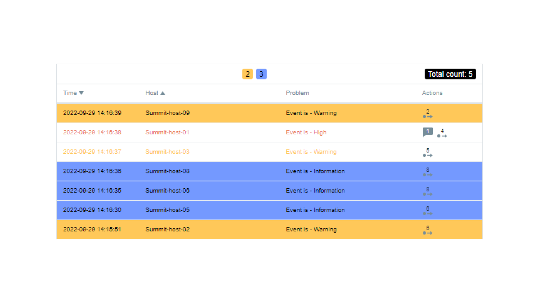This screenshot has width=539, height=303.
Task: Click the acknowledgement message icon for Summit-host-01
Action: coord(427,132)
